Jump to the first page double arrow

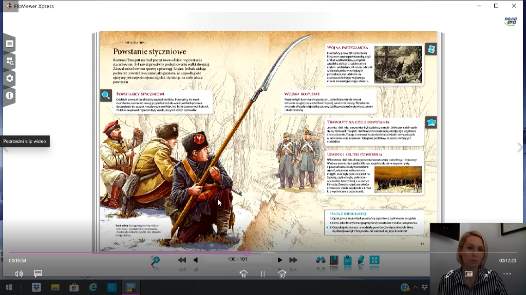click(x=182, y=260)
